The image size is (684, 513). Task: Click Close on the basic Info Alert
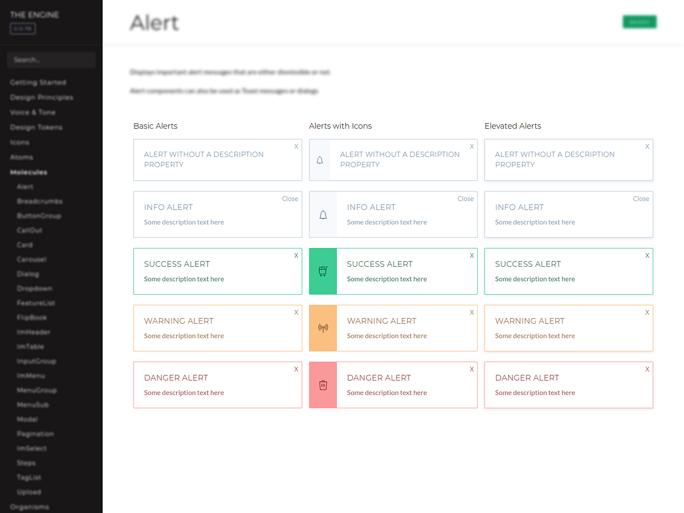290,198
